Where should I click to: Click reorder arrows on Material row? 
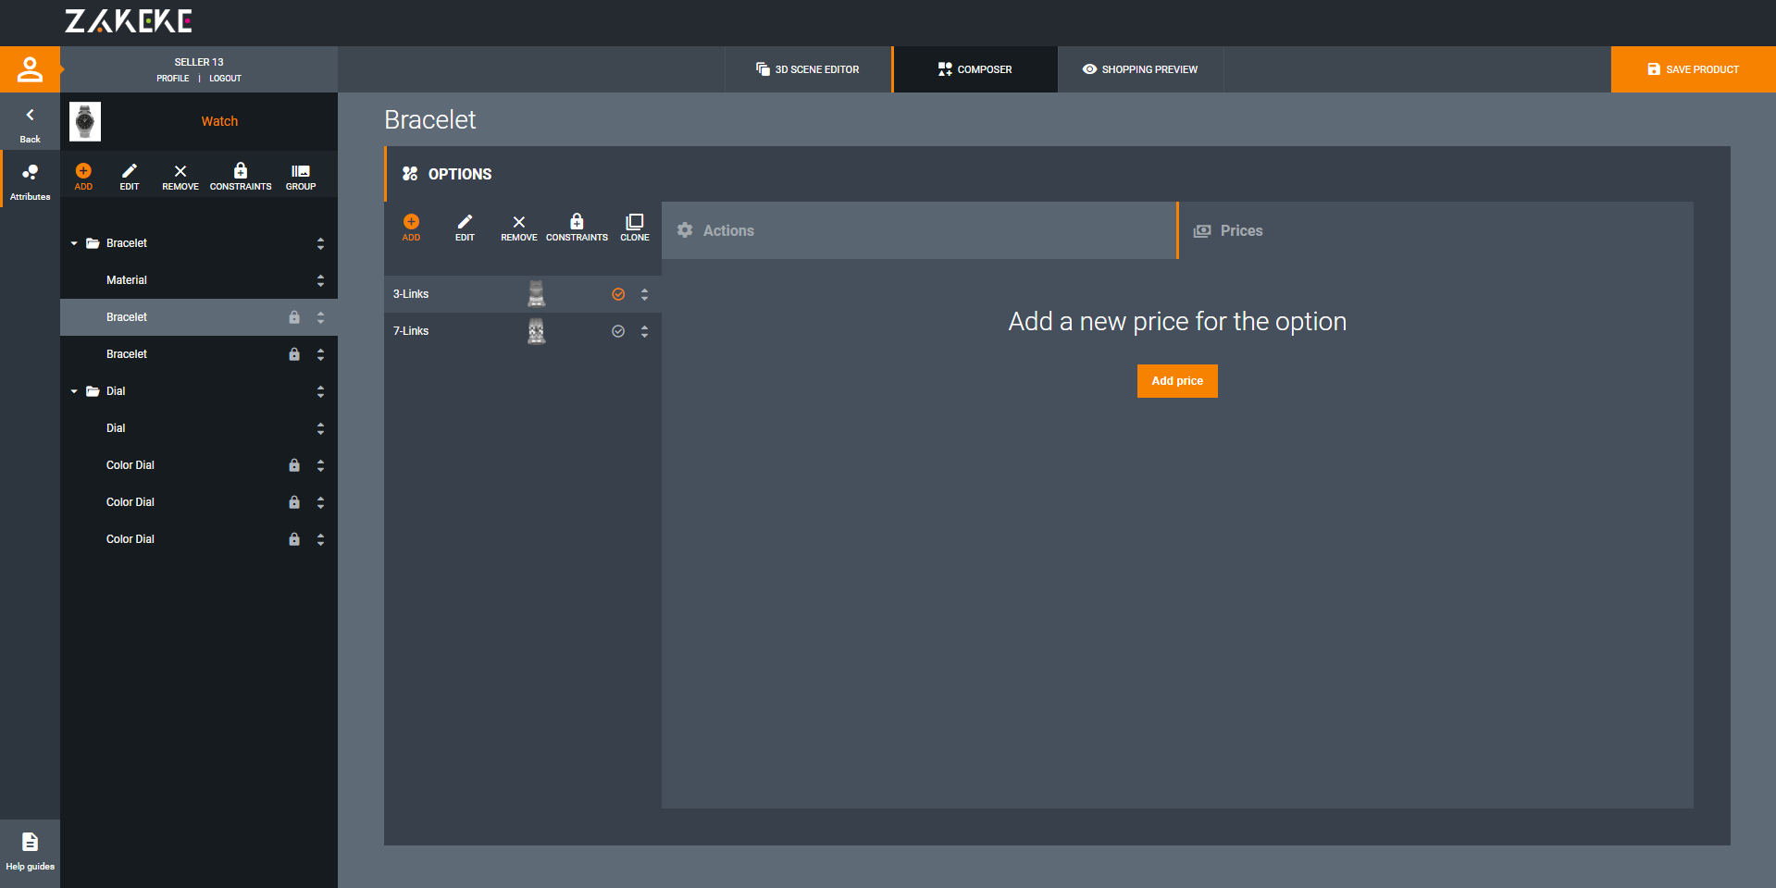[x=320, y=280]
